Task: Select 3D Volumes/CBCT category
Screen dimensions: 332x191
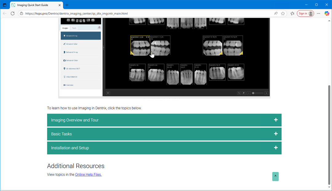Action: (x=81, y=69)
